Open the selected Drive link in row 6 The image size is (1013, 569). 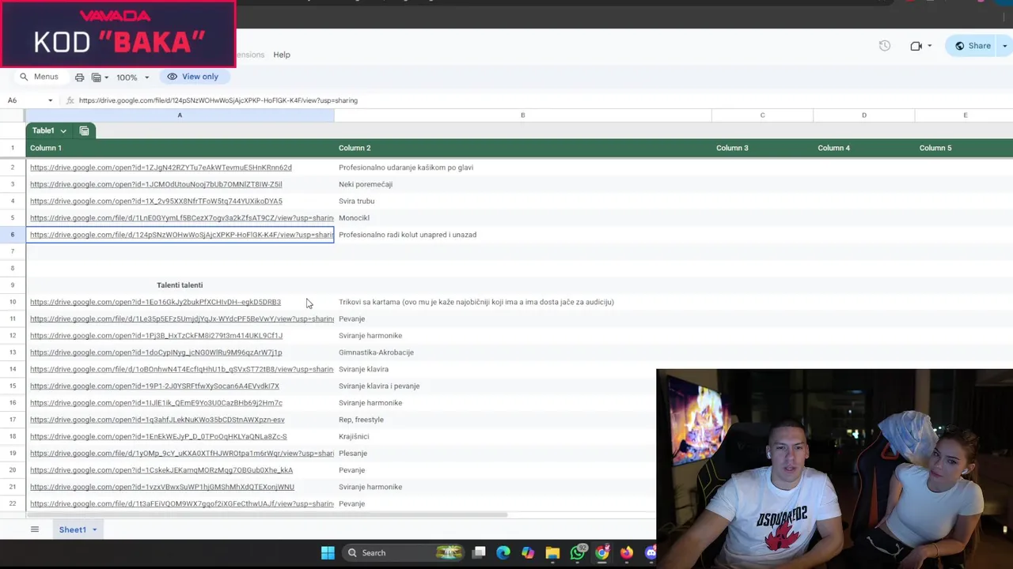182,235
